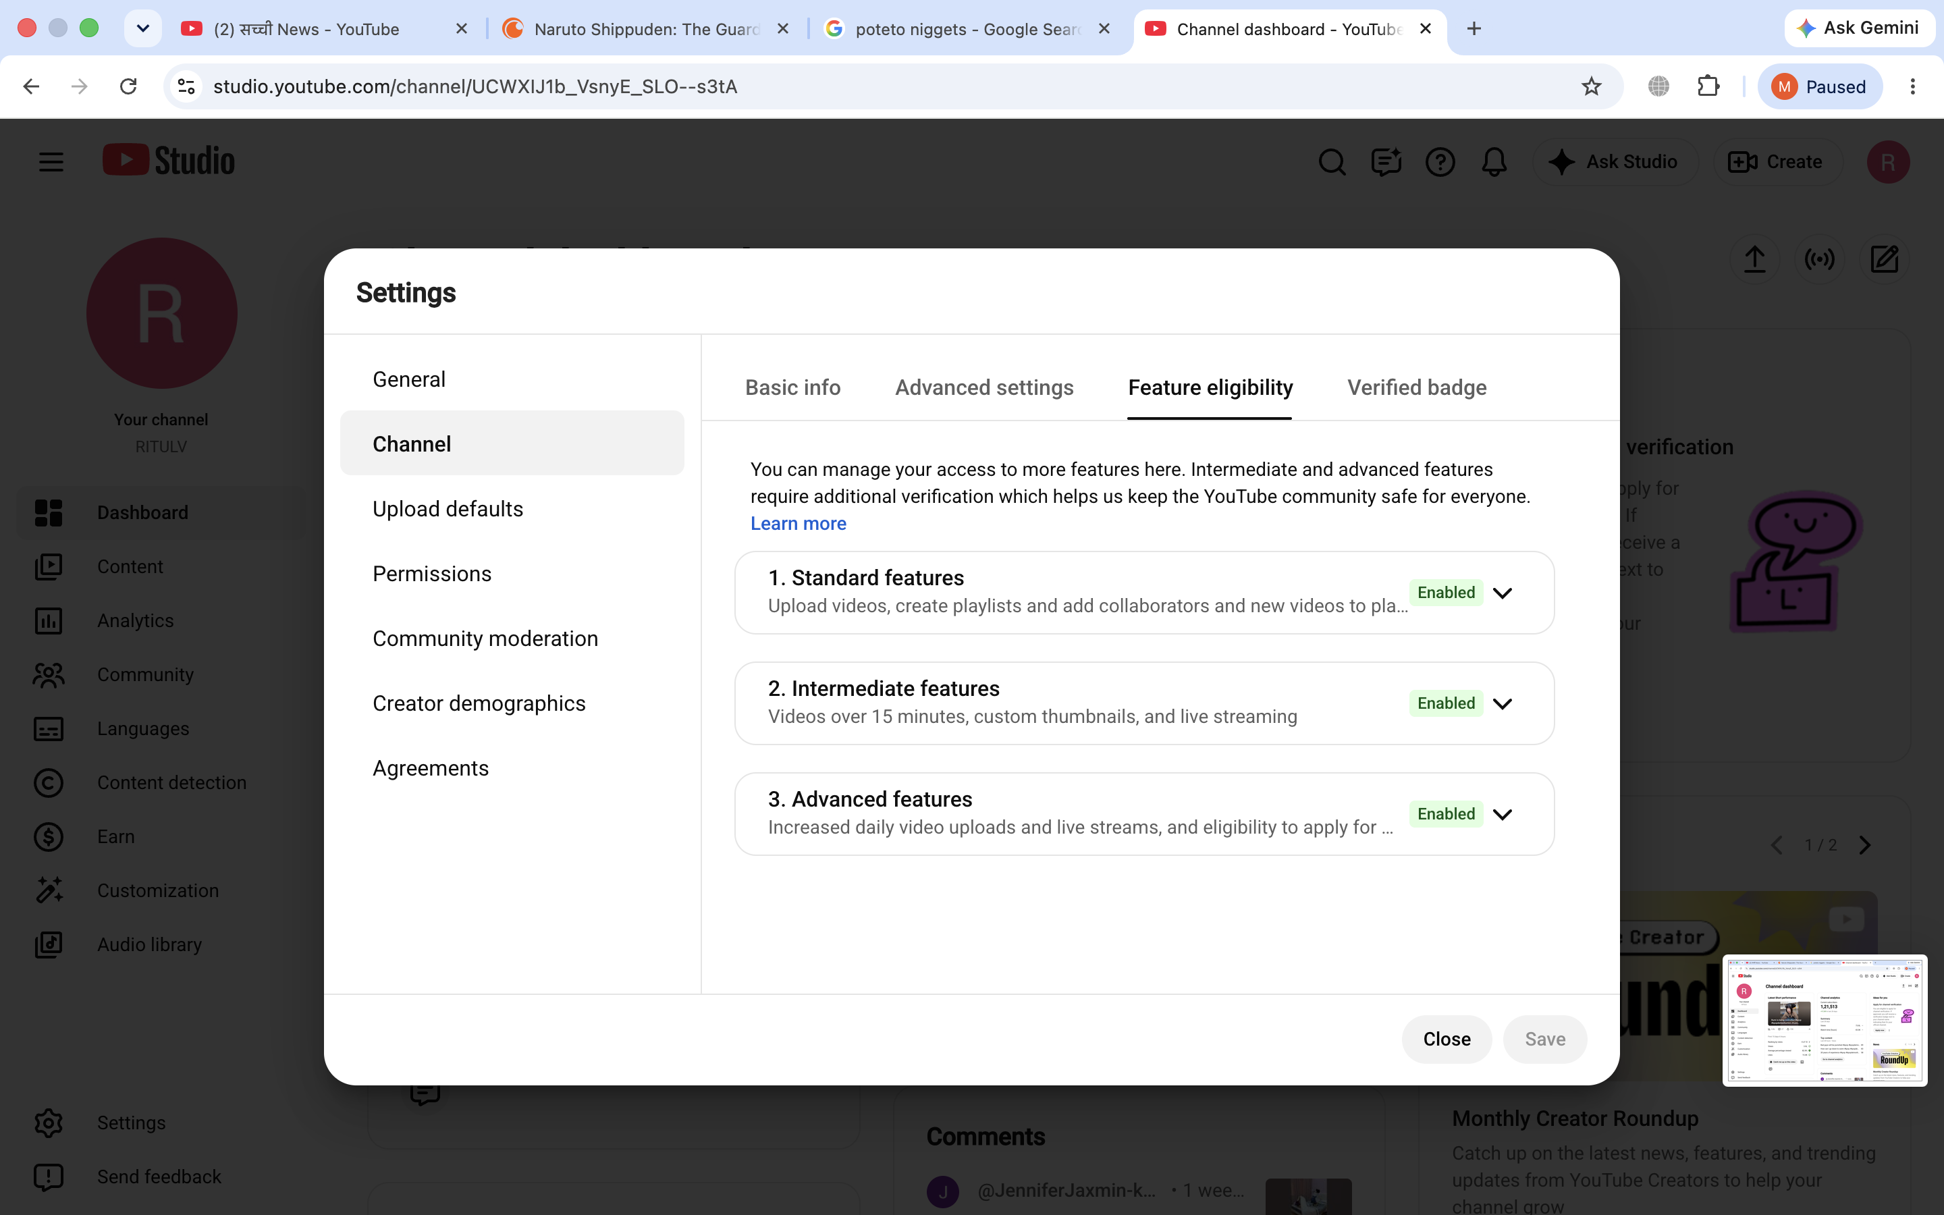This screenshot has height=1215, width=1944.
Task: Click the Ask Gemini button
Action: click(x=1859, y=28)
